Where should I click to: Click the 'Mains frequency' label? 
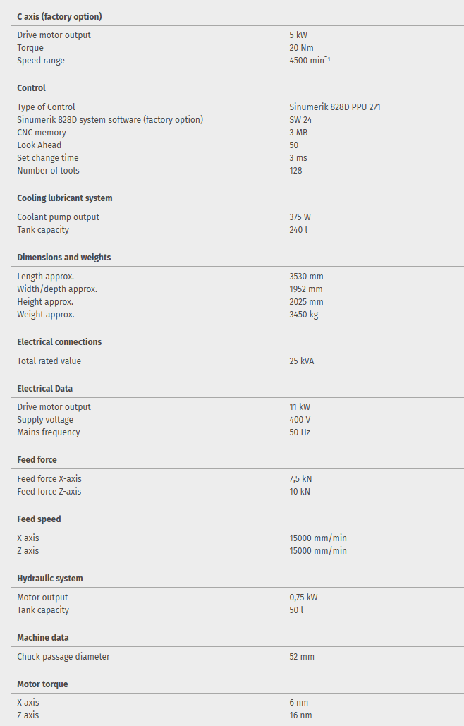(x=49, y=432)
